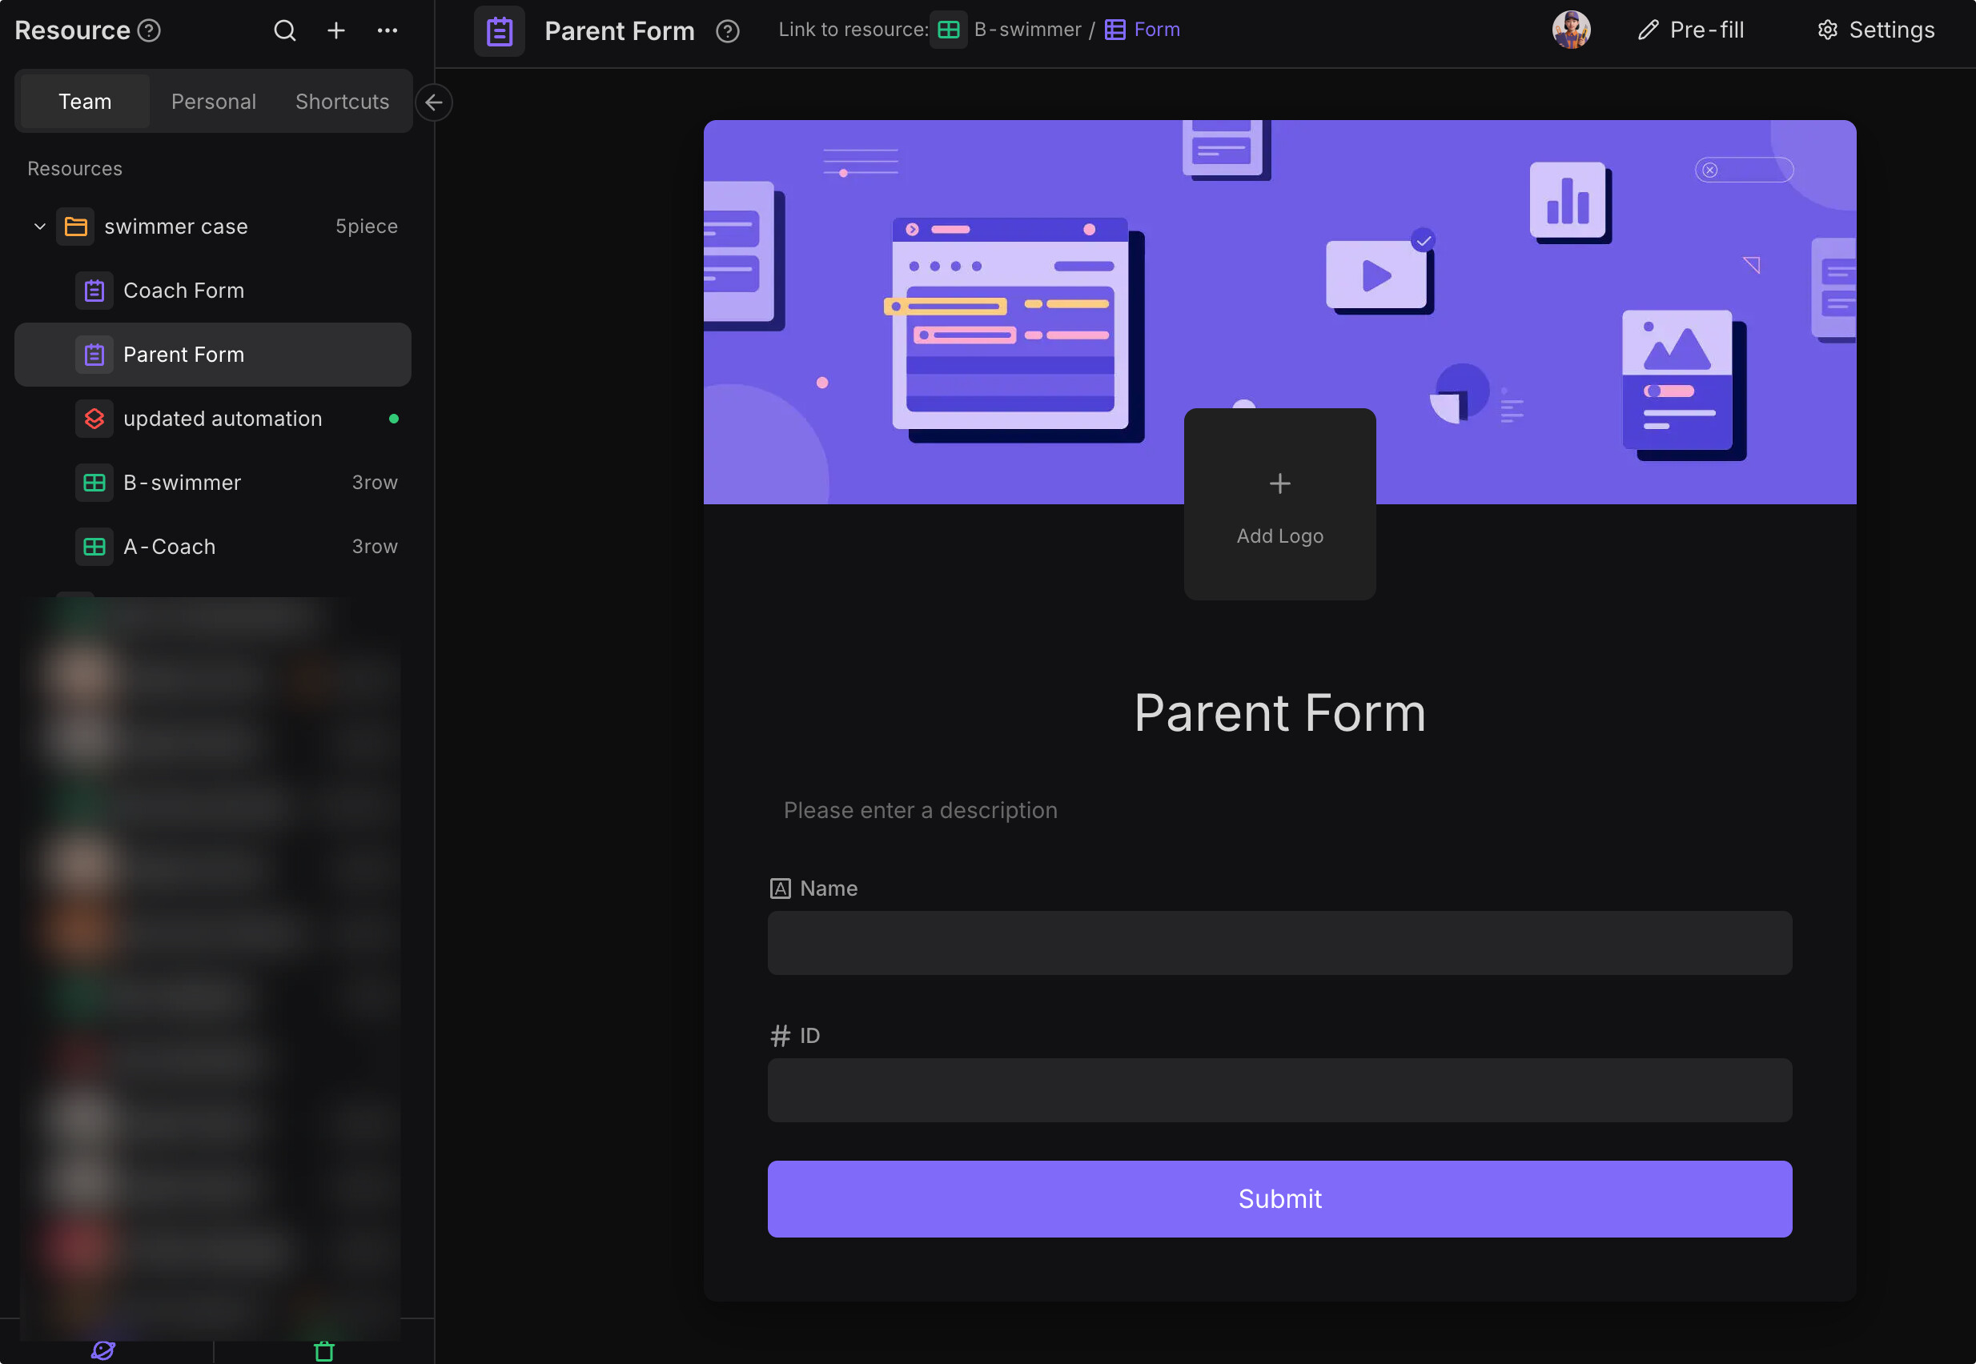The width and height of the screenshot is (1976, 1364).
Task: Open the Coach Form resource
Action: click(x=184, y=291)
